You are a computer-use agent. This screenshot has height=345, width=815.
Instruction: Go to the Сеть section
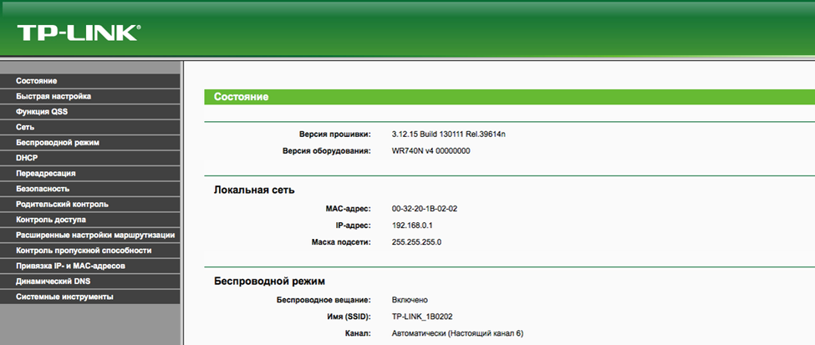point(90,127)
